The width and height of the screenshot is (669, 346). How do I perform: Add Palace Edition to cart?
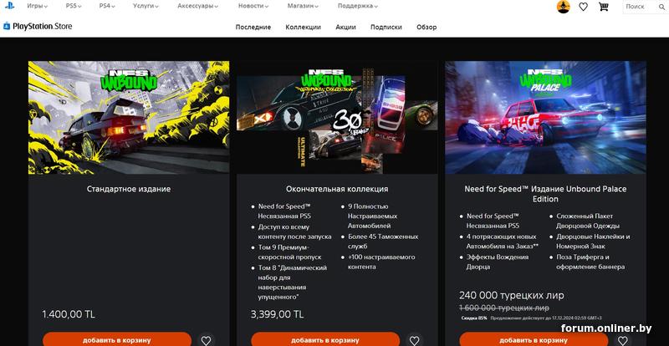click(534, 339)
